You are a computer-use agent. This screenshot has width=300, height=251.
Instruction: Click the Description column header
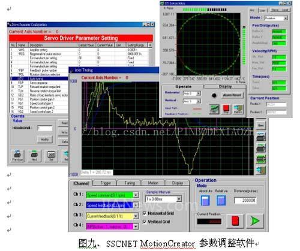click(x=53, y=45)
